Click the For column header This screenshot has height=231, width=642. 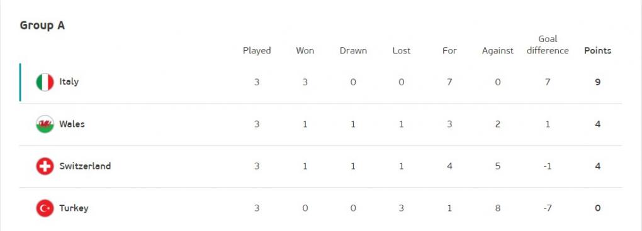pos(449,51)
